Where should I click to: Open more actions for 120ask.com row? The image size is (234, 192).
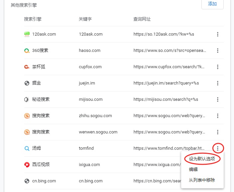218,34
